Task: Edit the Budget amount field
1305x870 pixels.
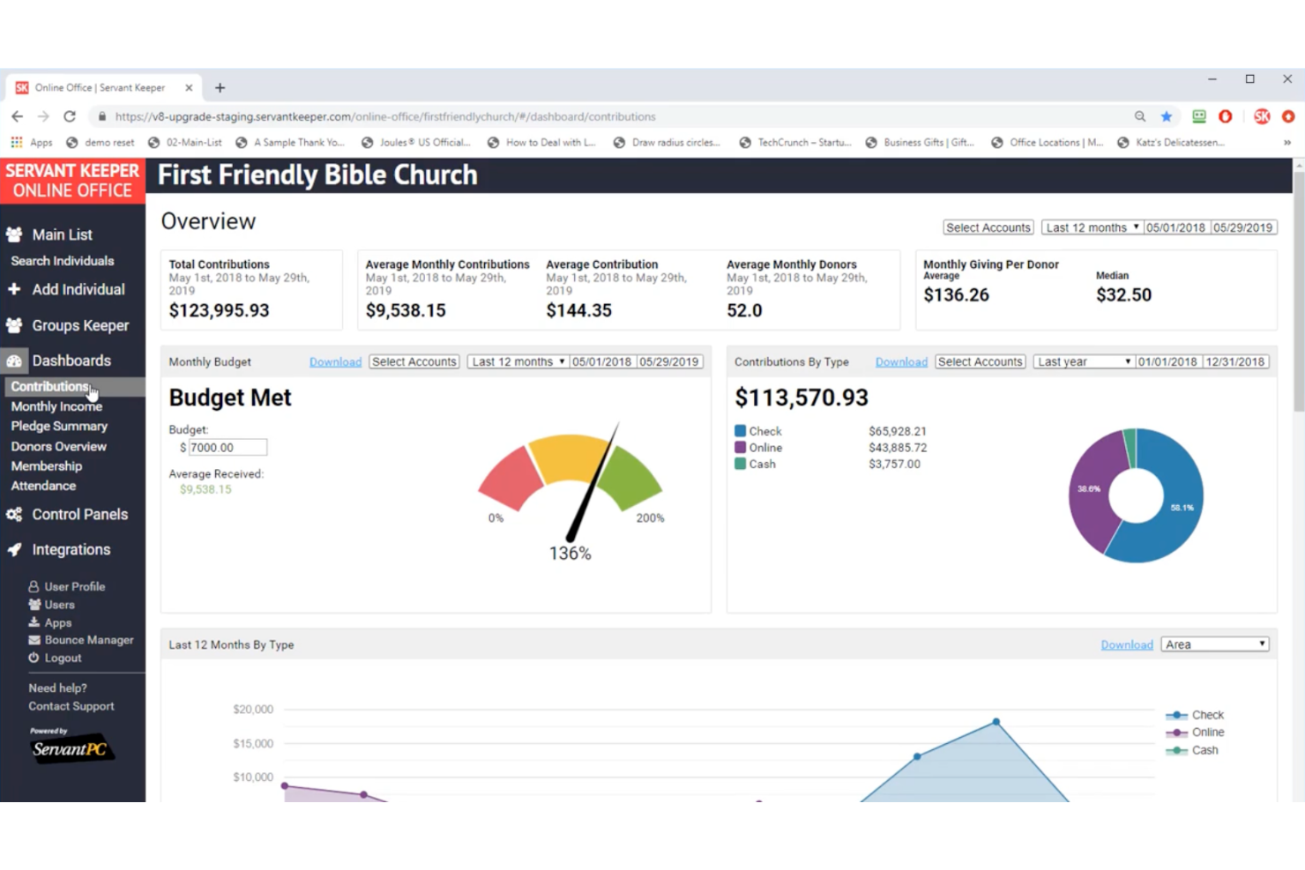Action: (226, 447)
